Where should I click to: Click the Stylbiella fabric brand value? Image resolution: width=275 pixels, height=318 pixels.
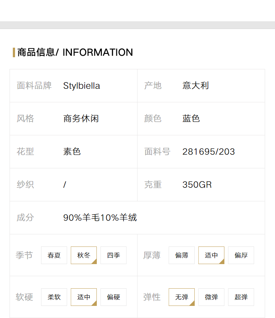coord(81,86)
